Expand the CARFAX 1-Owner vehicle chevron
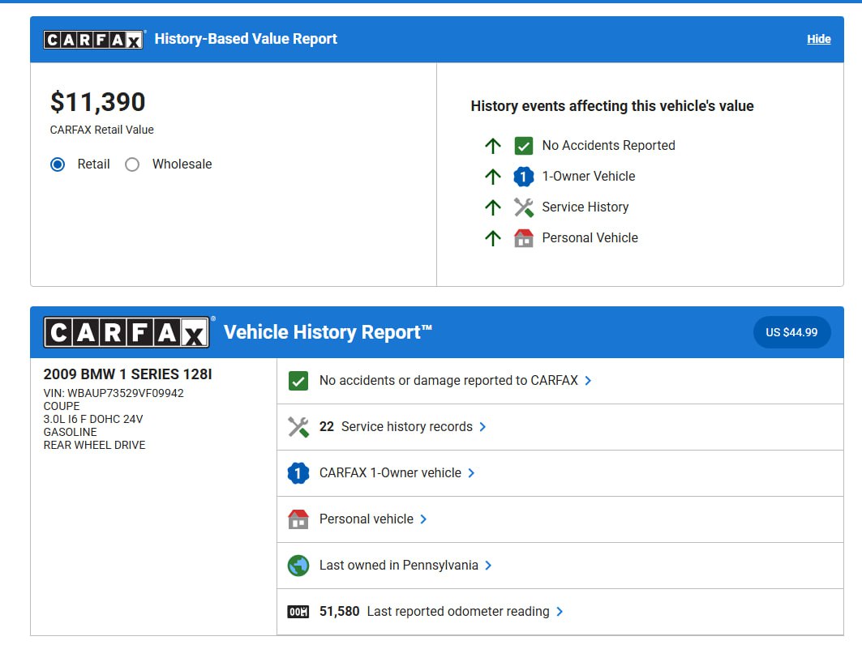This screenshot has height=645, width=862. (471, 473)
